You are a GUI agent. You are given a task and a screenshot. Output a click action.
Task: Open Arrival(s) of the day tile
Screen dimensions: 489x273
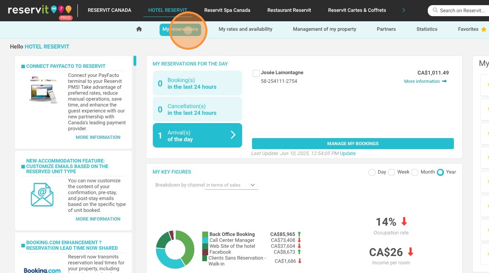(197, 135)
